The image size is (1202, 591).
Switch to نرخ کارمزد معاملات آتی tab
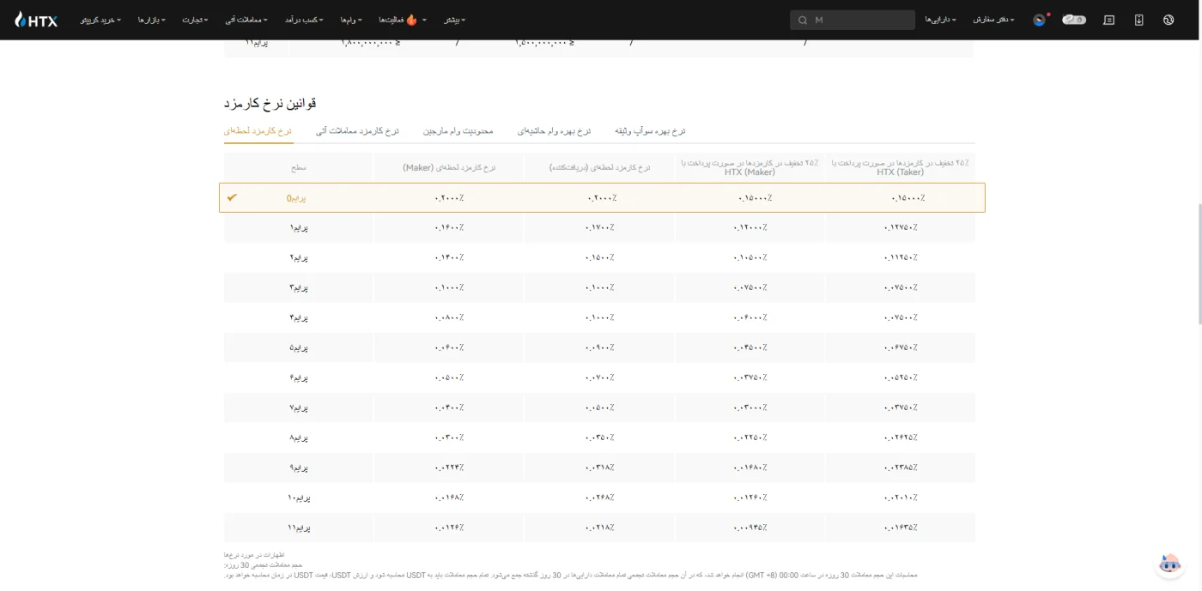[x=357, y=131]
